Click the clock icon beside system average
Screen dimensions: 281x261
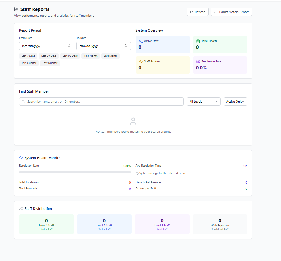tap(137, 173)
